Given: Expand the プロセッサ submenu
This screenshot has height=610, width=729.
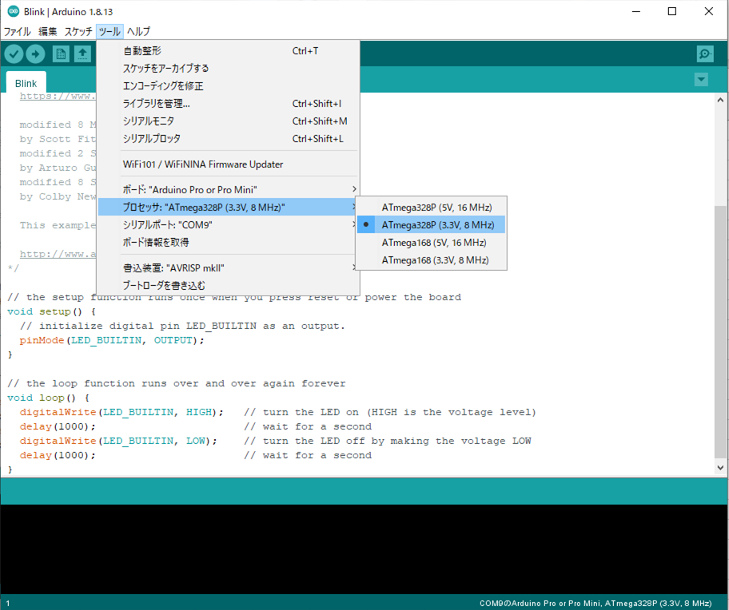Looking at the screenshot, I should pos(228,207).
